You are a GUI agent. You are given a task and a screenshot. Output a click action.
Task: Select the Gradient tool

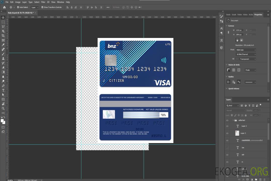point(3,72)
